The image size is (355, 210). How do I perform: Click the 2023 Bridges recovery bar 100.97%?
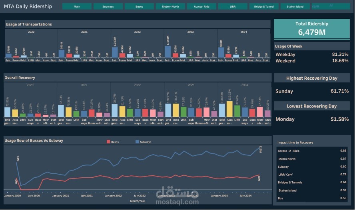[x=168, y=110]
